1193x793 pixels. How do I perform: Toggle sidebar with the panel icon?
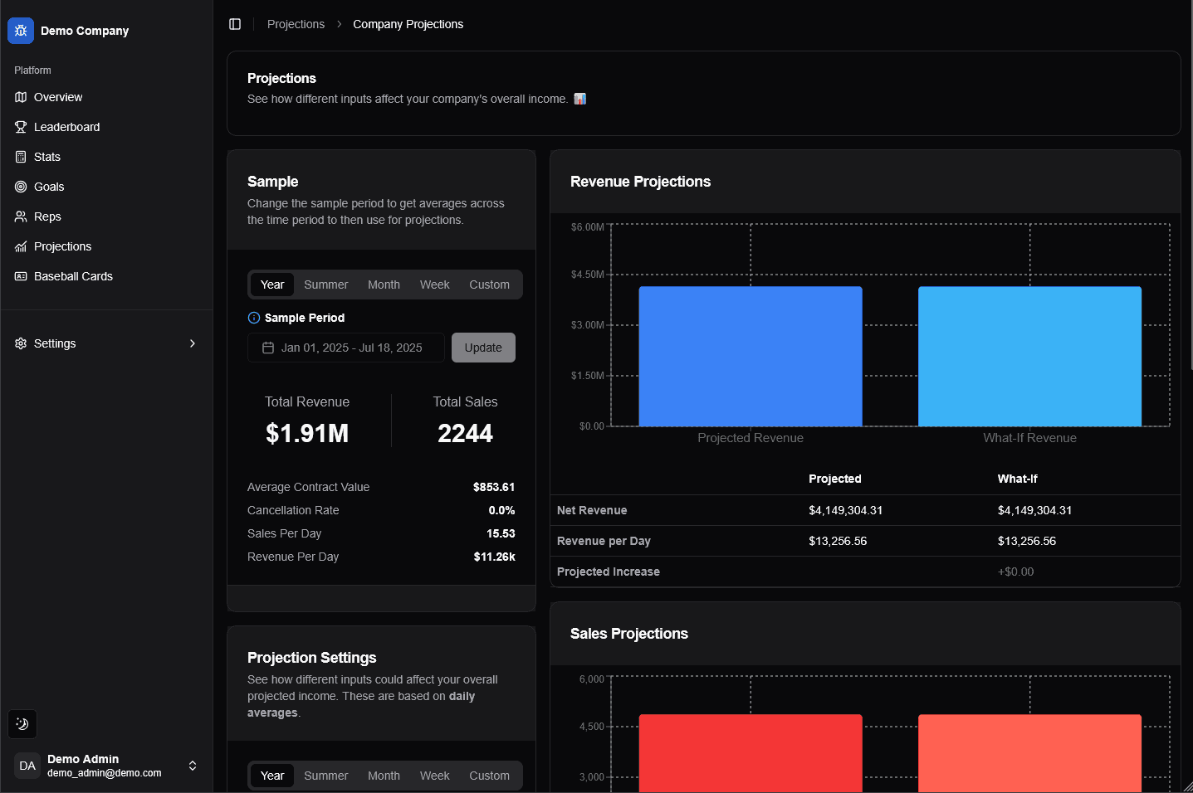(235, 24)
